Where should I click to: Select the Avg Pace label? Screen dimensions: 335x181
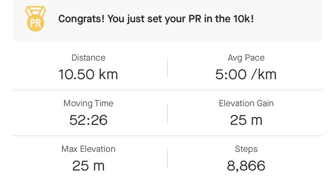coord(246,58)
